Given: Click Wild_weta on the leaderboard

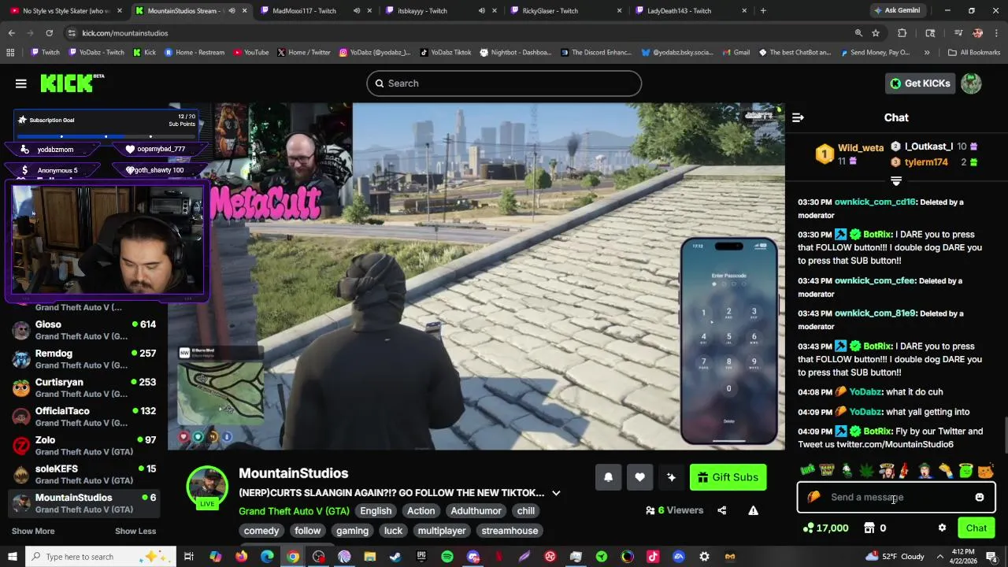Looking at the screenshot, I should [x=861, y=148].
